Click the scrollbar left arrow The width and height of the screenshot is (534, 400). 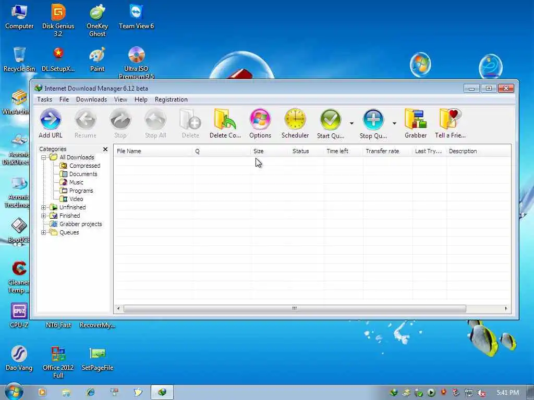[x=118, y=308]
